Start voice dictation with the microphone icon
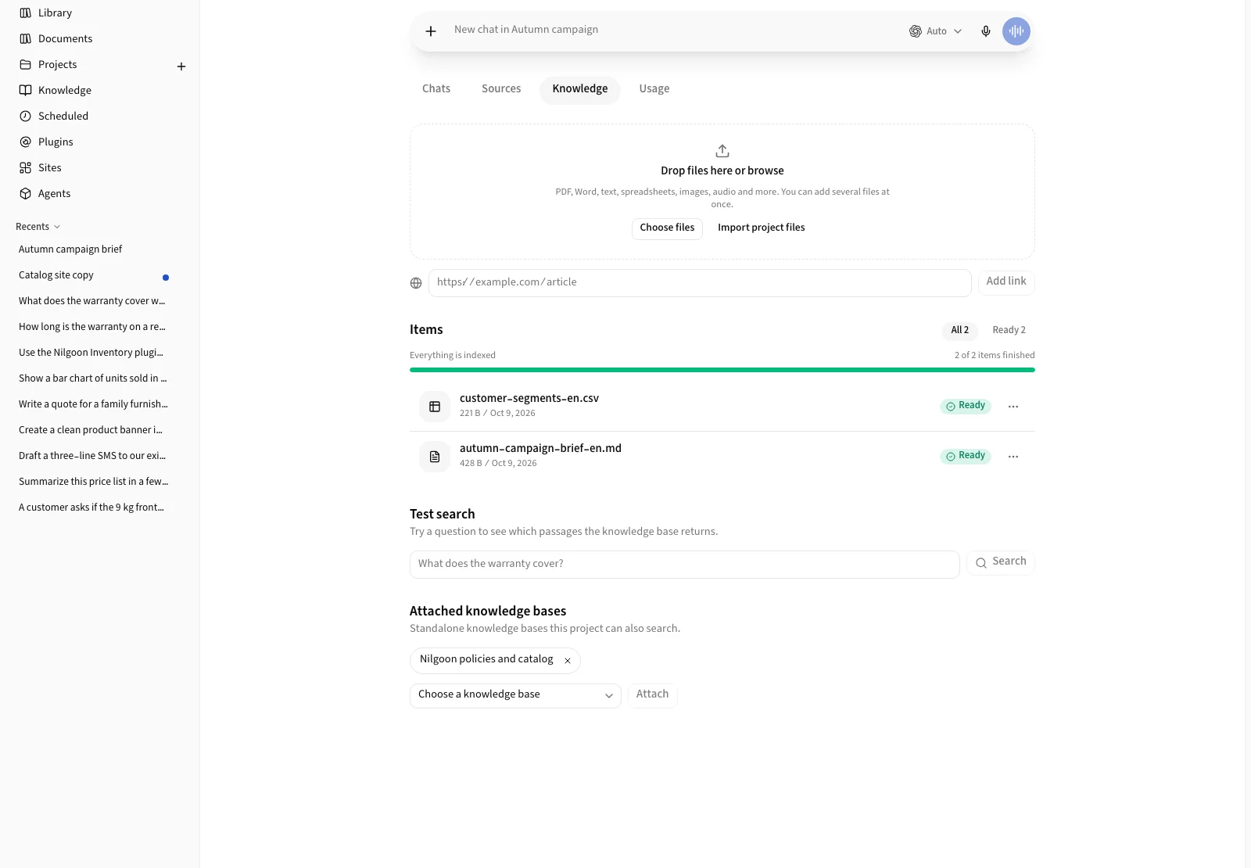This screenshot has width=1251, height=868. [x=986, y=31]
